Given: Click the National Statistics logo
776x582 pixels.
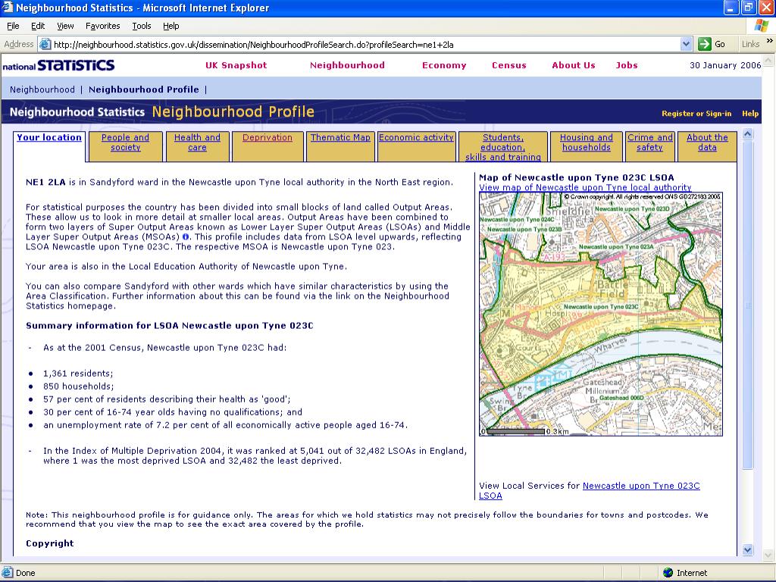Looking at the screenshot, I should click(58, 65).
